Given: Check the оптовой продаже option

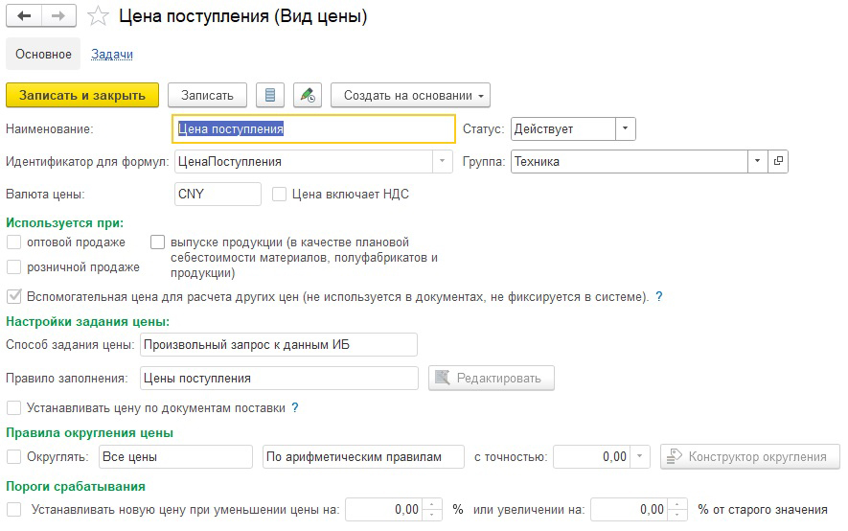Looking at the screenshot, I should (13, 242).
